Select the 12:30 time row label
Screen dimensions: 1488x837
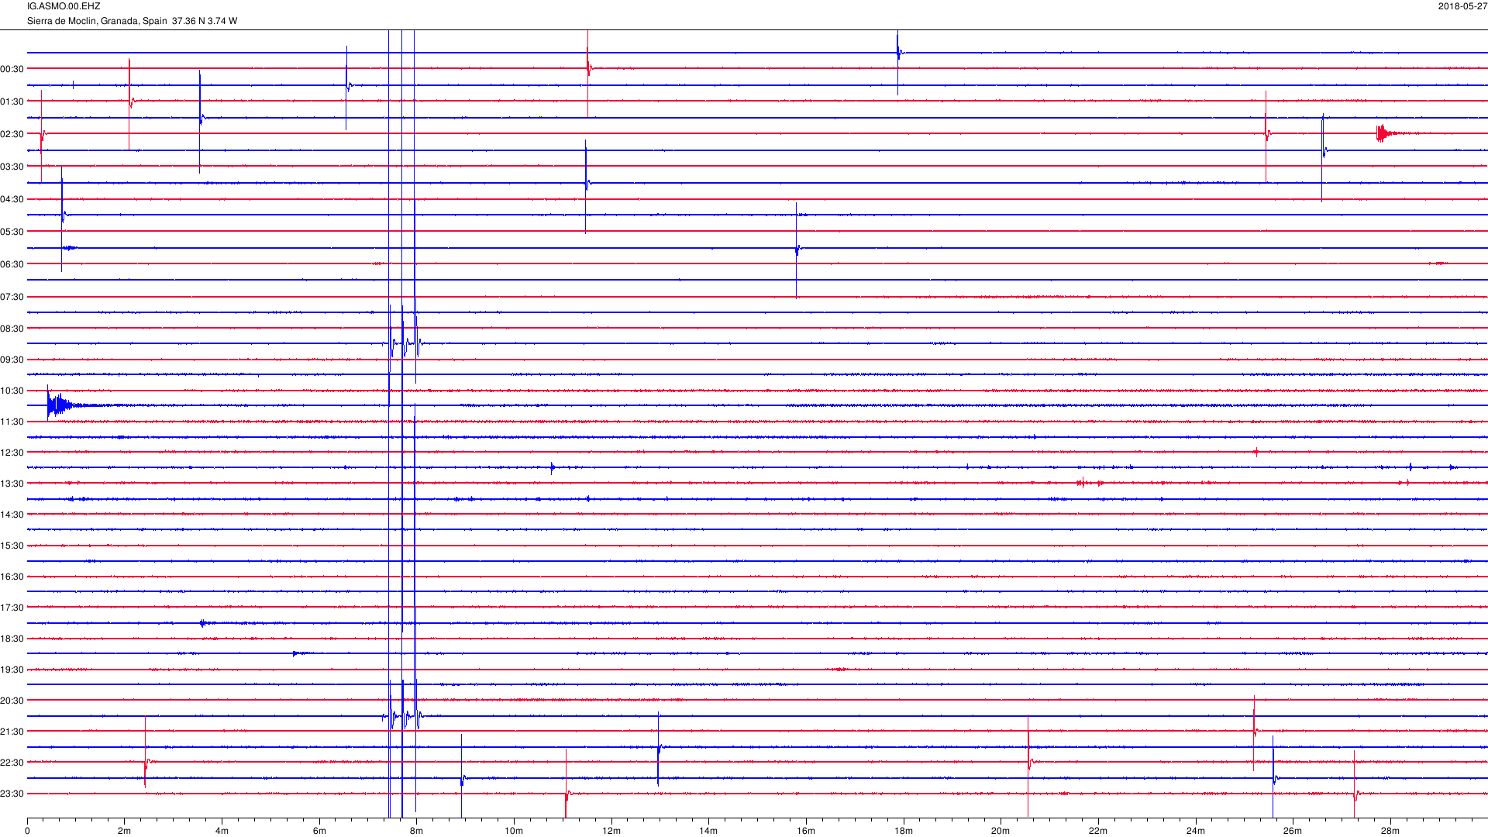12,453
